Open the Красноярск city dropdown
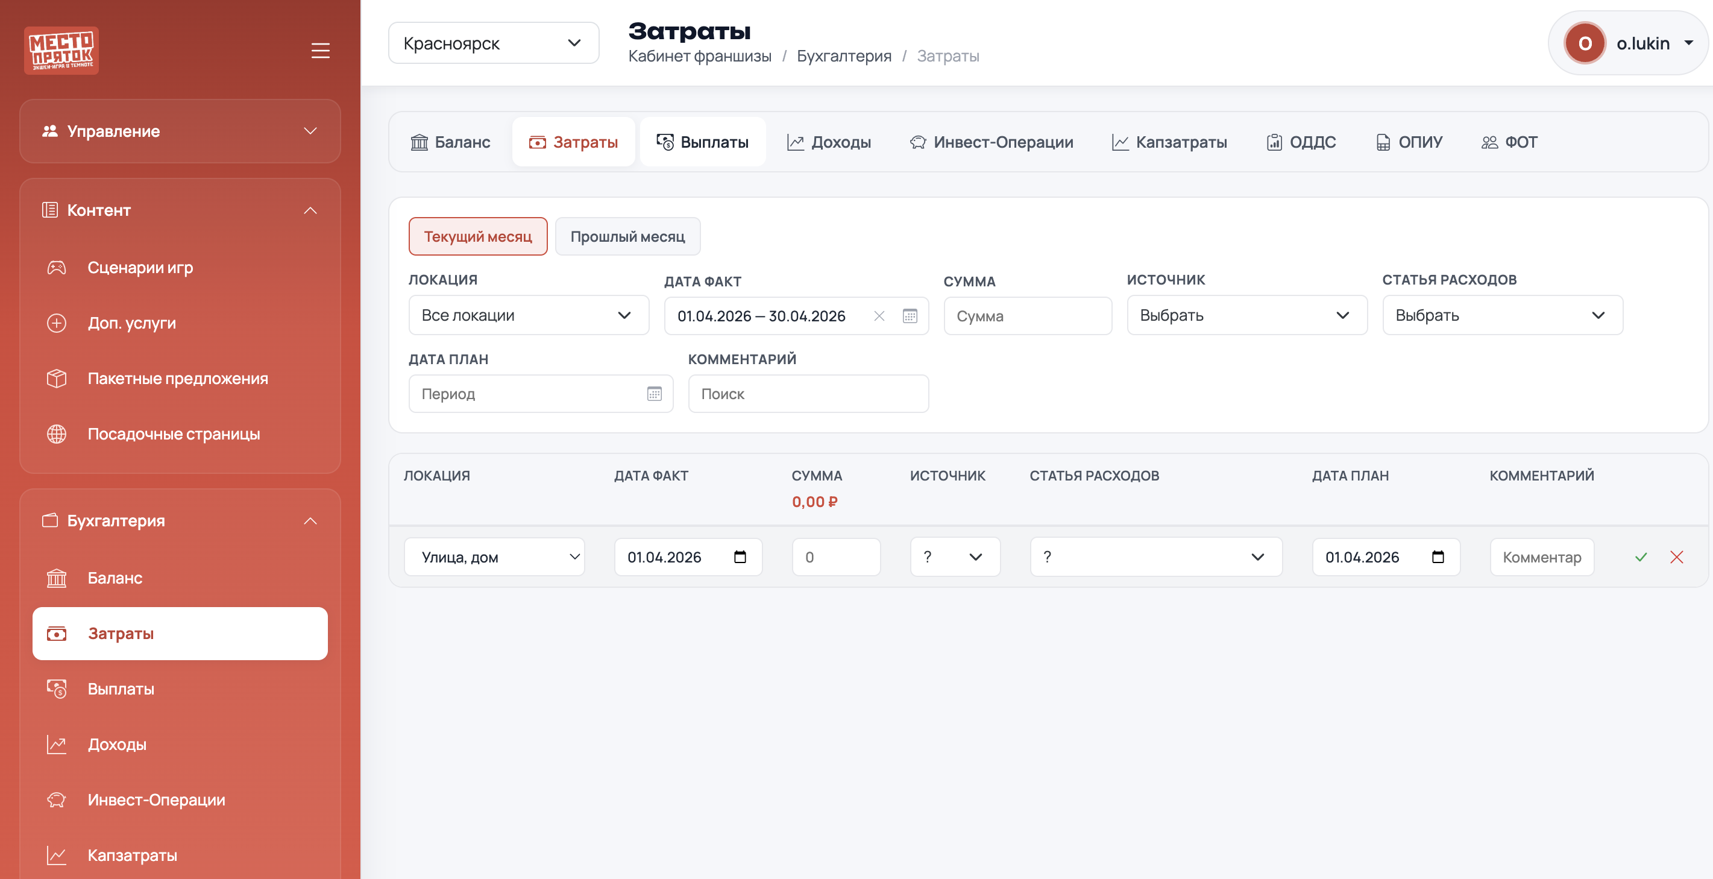This screenshot has width=1713, height=879. pos(493,43)
